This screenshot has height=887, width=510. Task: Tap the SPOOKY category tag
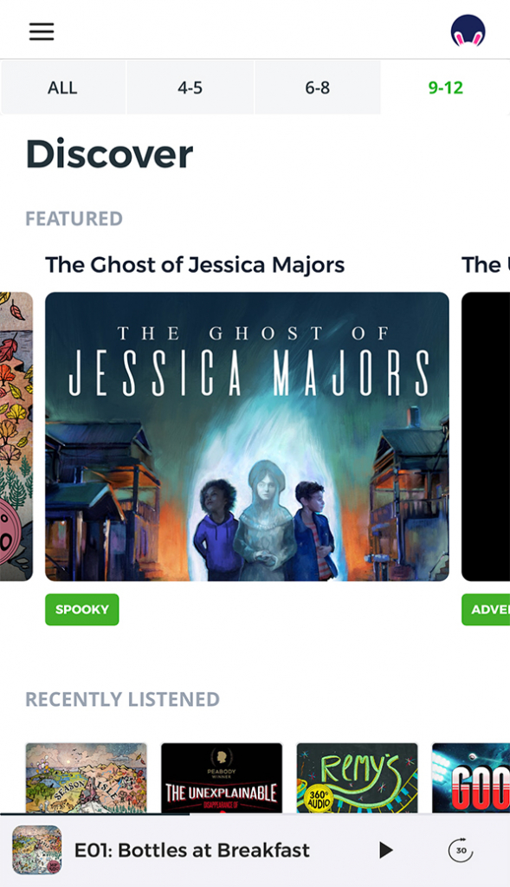coord(82,609)
